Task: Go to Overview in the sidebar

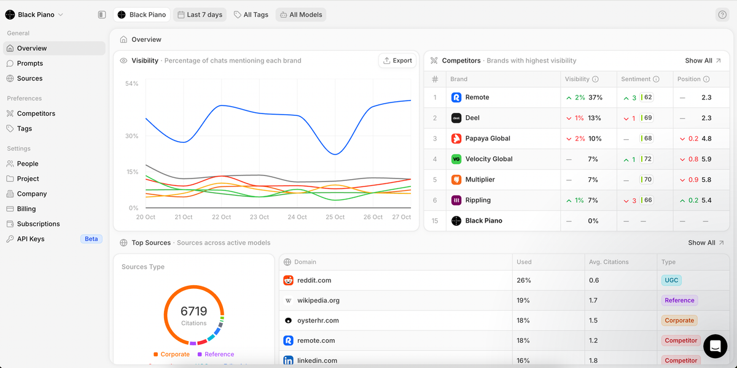Action: coord(54,48)
